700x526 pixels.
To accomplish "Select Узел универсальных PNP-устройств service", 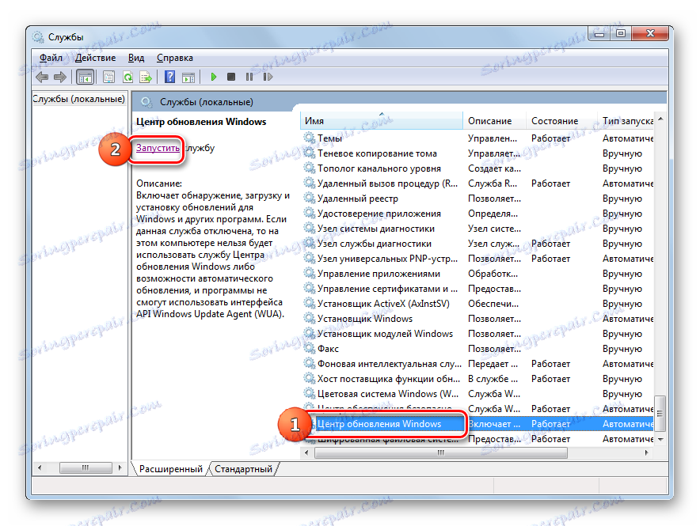I will (x=477, y=259).
